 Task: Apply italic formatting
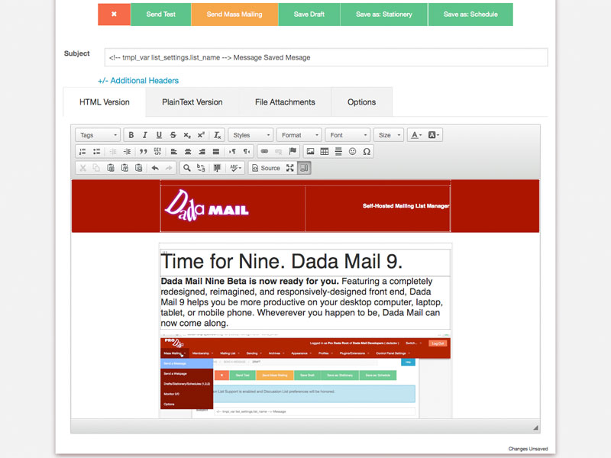tap(145, 135)
